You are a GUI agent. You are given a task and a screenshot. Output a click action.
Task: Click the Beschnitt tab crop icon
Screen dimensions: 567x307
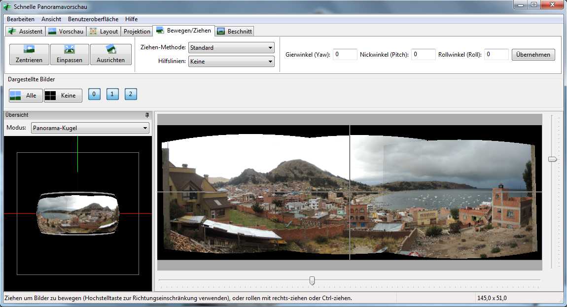point(220,32)
